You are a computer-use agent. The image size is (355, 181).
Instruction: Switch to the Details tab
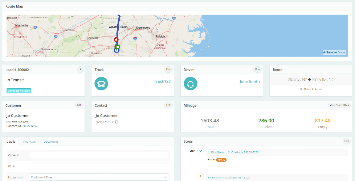(x=11, y=142)
